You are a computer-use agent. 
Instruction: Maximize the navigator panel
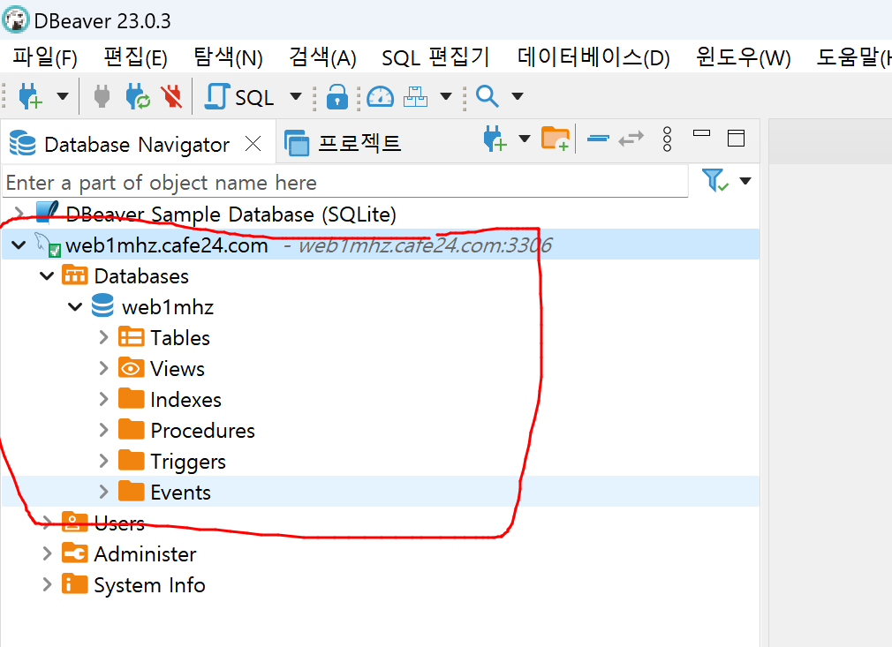737,139
